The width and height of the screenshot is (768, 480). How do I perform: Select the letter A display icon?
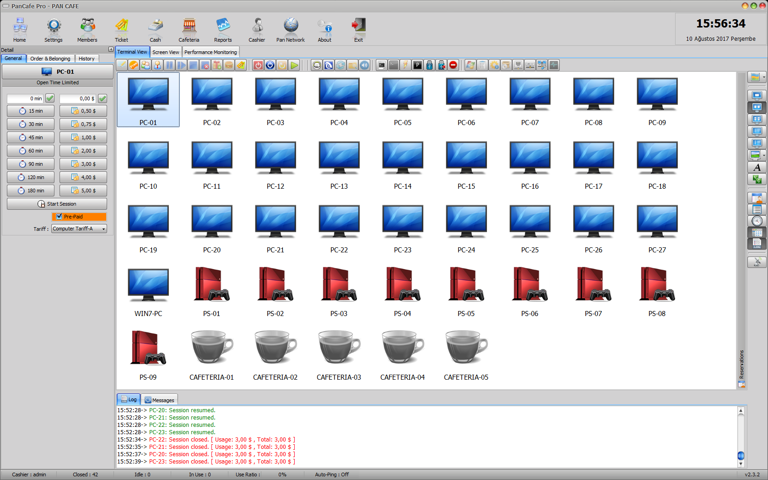757,168
